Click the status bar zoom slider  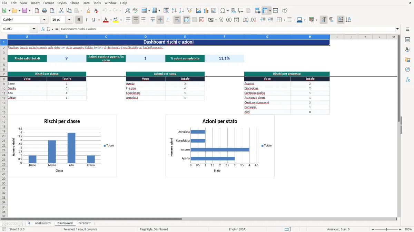tap(386, 229)
